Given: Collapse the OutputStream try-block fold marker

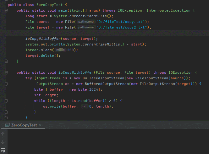Looking at the screenshot, I should [x=6, y=84].
